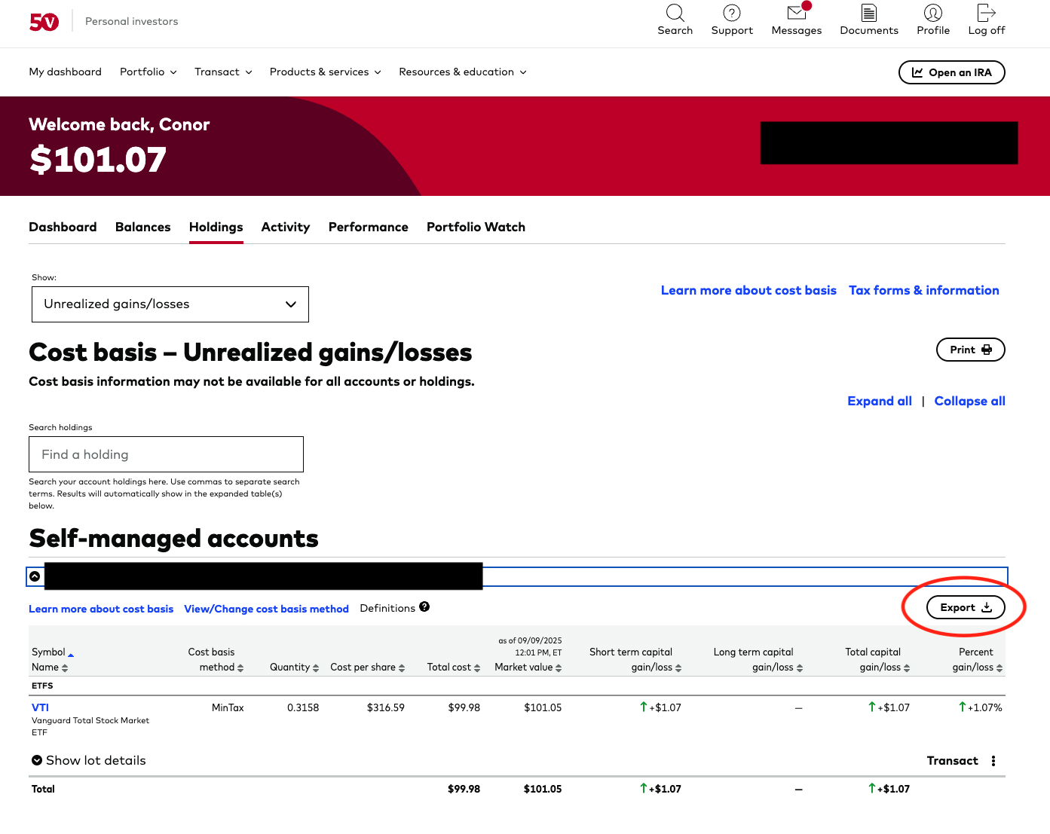Sort by Cost basis method

pyautogui.click(x=216, y=660)
